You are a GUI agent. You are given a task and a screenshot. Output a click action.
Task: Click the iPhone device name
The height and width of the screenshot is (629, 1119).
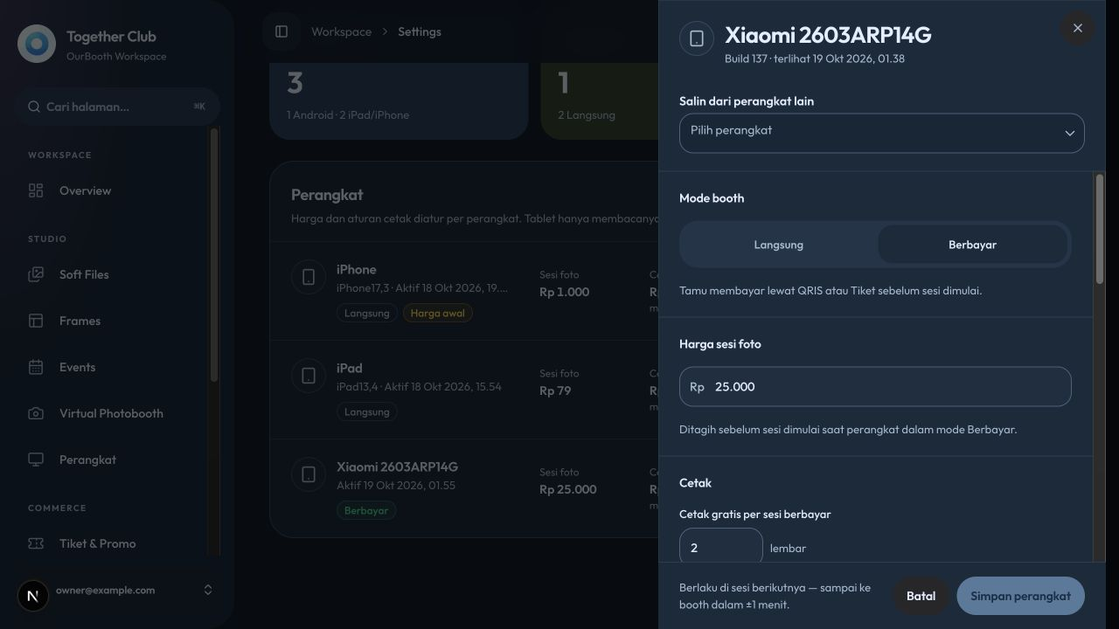pyautogui.click(x=357, y=269)
